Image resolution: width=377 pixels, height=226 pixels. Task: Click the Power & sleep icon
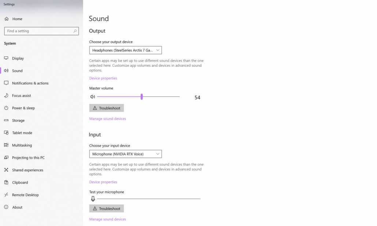tap(6, 108)
